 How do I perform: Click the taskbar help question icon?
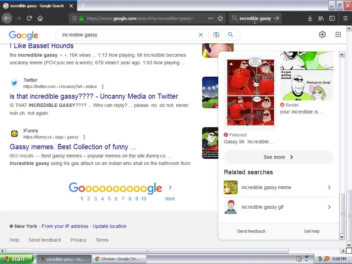299,259
